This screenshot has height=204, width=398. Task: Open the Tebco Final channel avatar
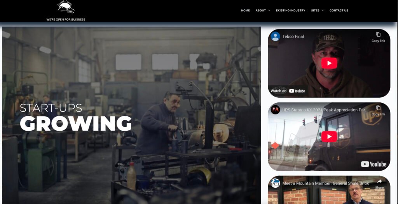click(x=276, y=36)
